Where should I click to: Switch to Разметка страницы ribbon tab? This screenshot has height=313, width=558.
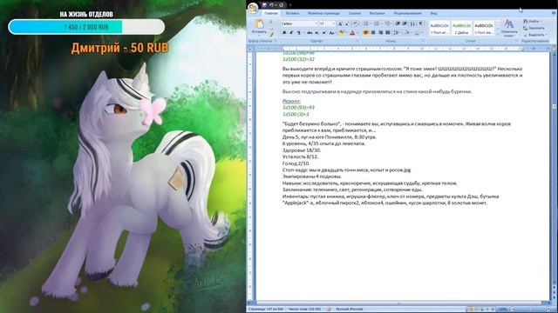pos(323,13)
